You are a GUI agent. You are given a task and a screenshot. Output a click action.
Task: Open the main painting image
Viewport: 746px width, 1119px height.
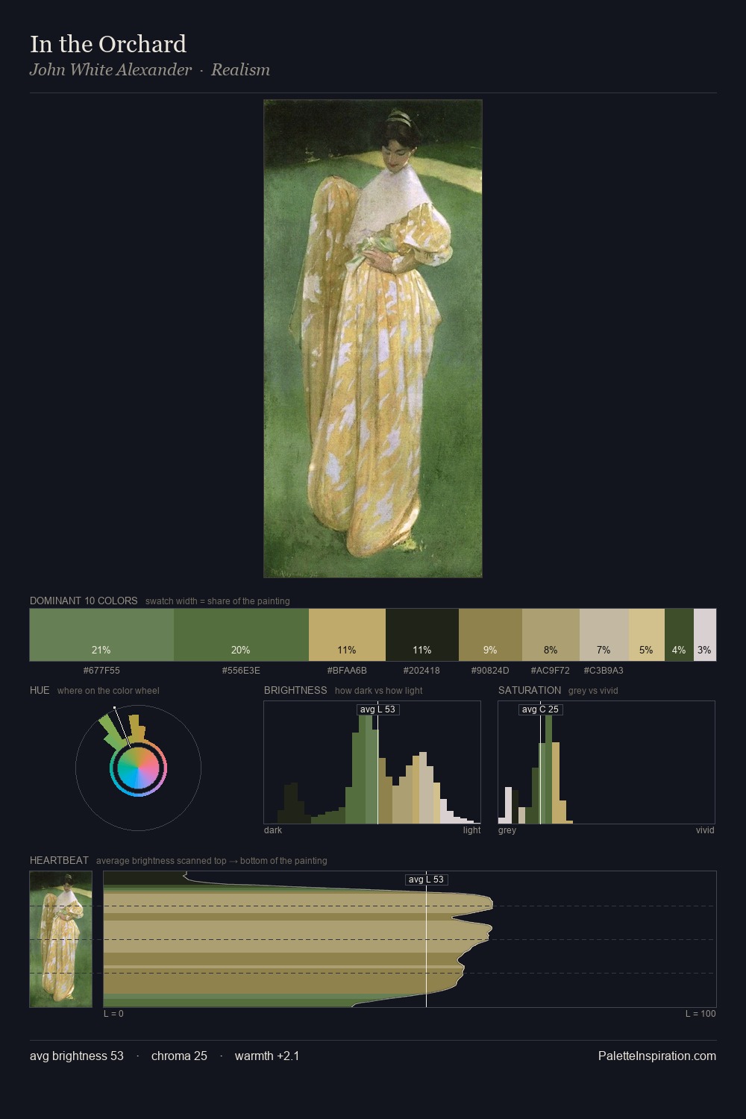point(373,339)
